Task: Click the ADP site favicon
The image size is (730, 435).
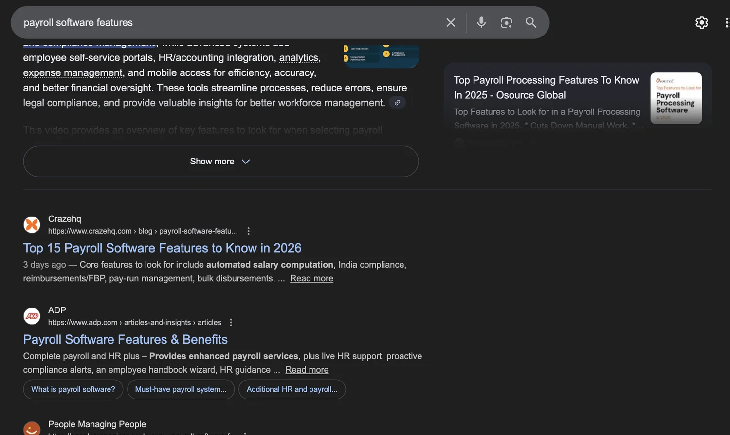Action: coord(32,316)
